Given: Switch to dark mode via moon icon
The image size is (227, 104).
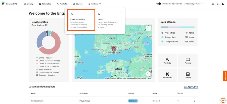Looking at the screenshot, I should click(218, 4).
